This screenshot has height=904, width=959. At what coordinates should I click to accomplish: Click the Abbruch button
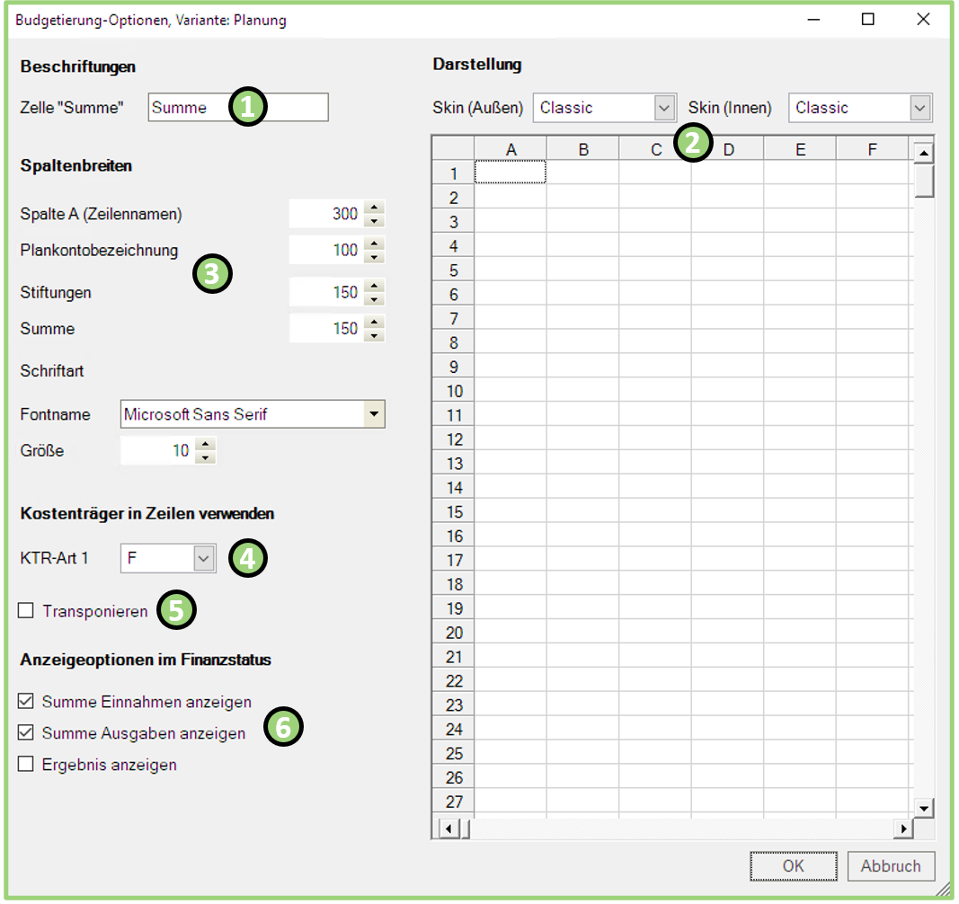[891, 866]
